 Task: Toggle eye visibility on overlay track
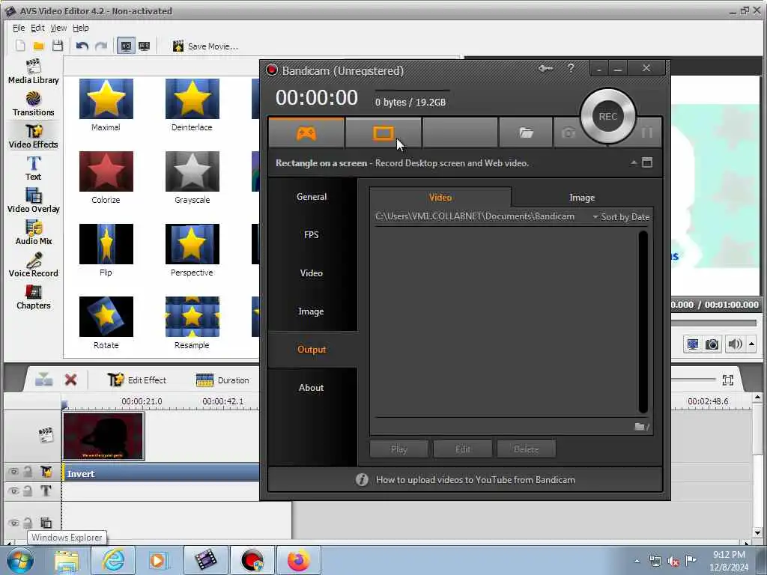click(x=14, y=523)
